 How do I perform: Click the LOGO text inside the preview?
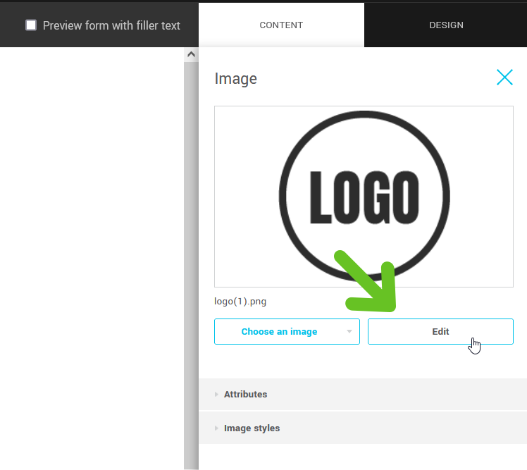(364, 197)
